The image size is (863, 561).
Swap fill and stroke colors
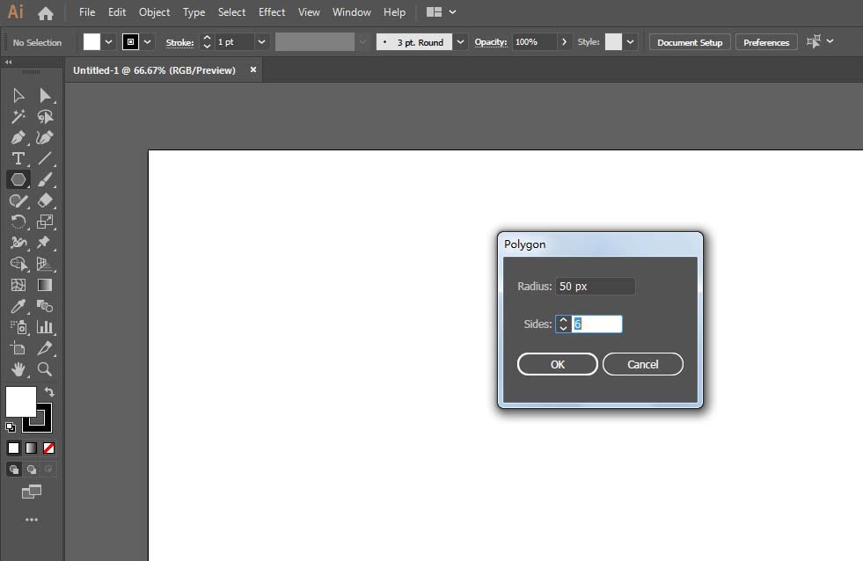coord(49,391)
